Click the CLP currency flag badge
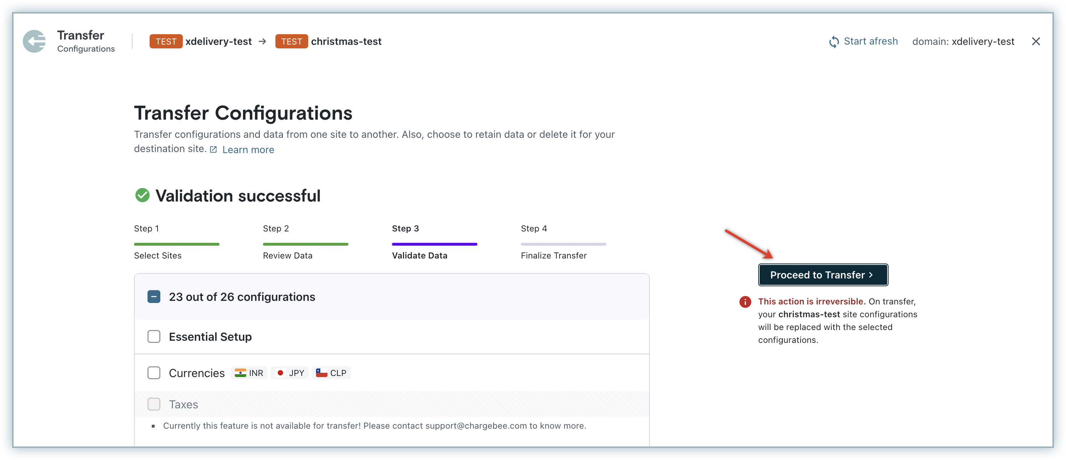The width and height of the screenshot is (1066, 460). pos(331,373)
